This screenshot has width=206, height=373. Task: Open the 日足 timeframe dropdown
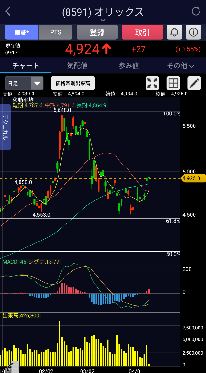[24, 83]
